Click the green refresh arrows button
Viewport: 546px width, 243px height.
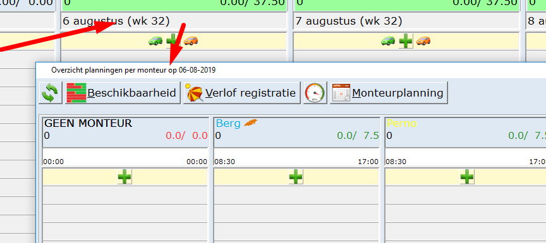click(51, 93)
